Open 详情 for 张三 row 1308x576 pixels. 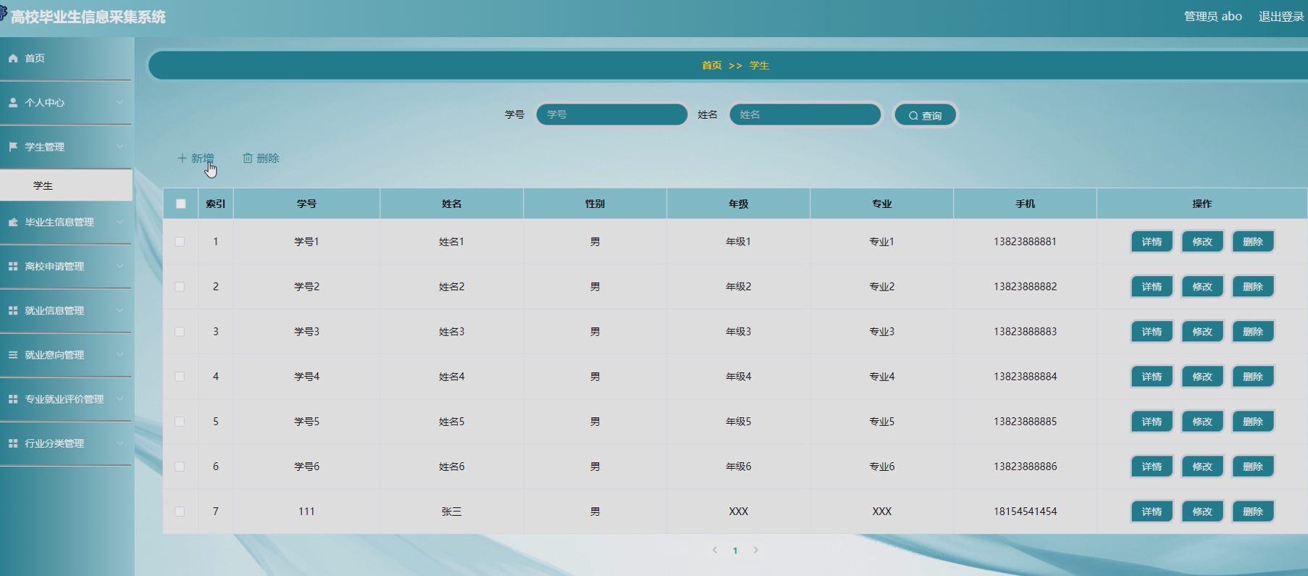coord(1152,511)
